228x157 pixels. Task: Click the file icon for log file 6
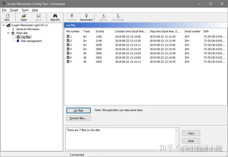click(x=68, y=57)
